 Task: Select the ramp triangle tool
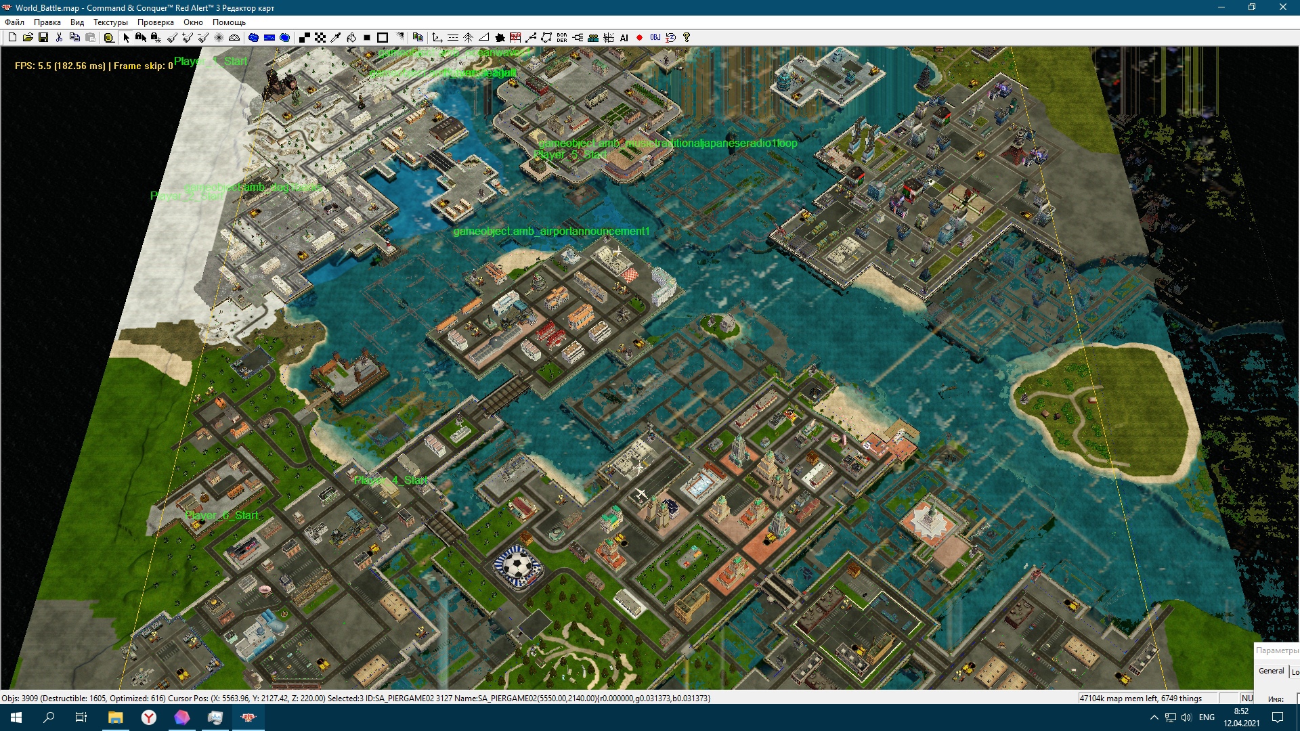click(484, 38)
